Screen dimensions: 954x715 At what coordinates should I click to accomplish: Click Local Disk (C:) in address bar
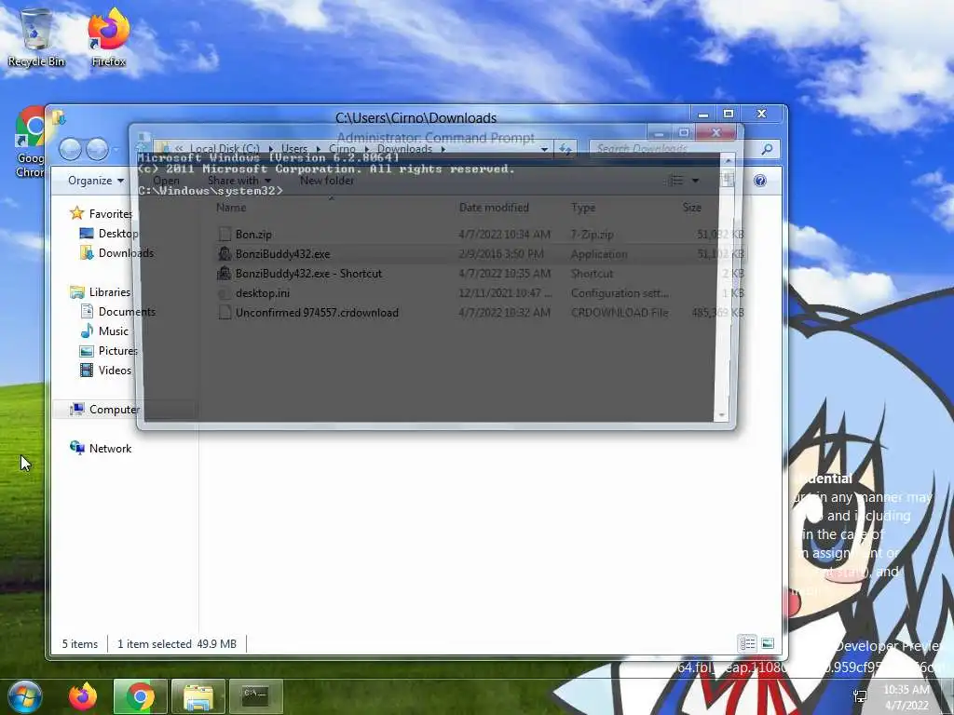tap(225, 149)
